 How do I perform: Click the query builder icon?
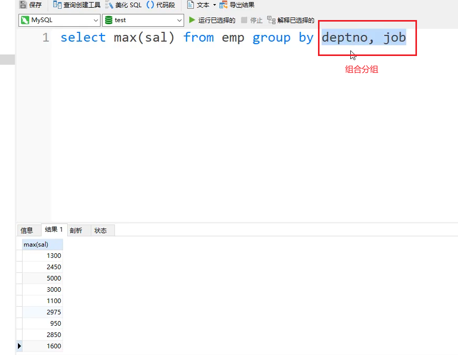pyautogui.click(x=57, y=5)
